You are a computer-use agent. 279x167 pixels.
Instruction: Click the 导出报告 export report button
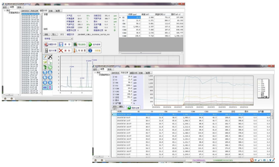tap(80, 44)
